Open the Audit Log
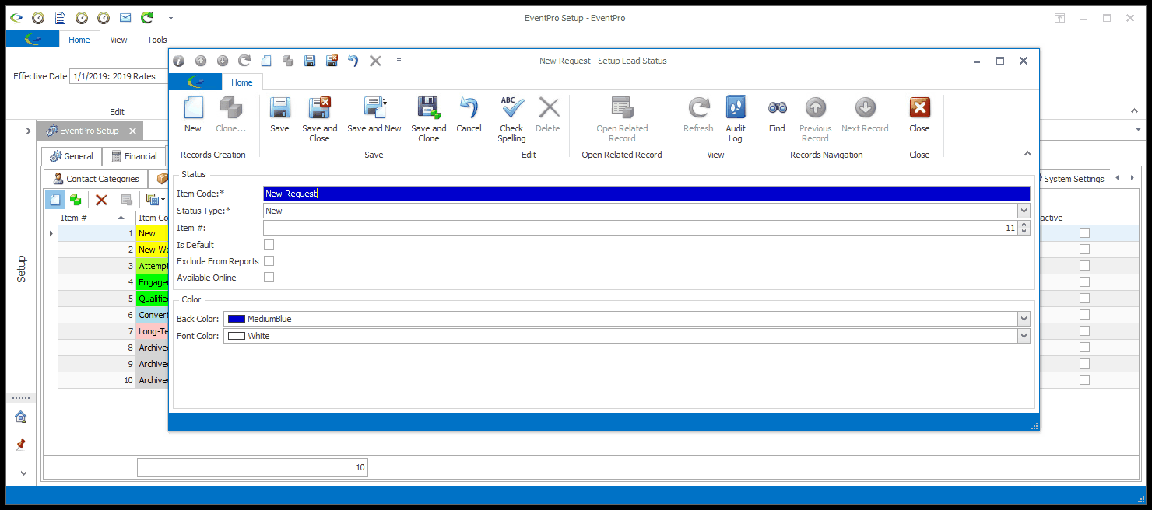 click(736, 120)
